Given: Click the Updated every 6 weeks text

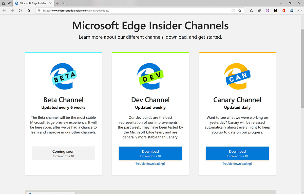Looking at the screenshot, I should [x=63, y=107].
